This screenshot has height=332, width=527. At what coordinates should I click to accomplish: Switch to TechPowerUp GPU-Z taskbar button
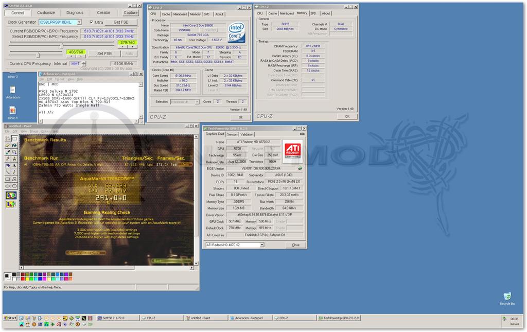[x=339, y=318]
